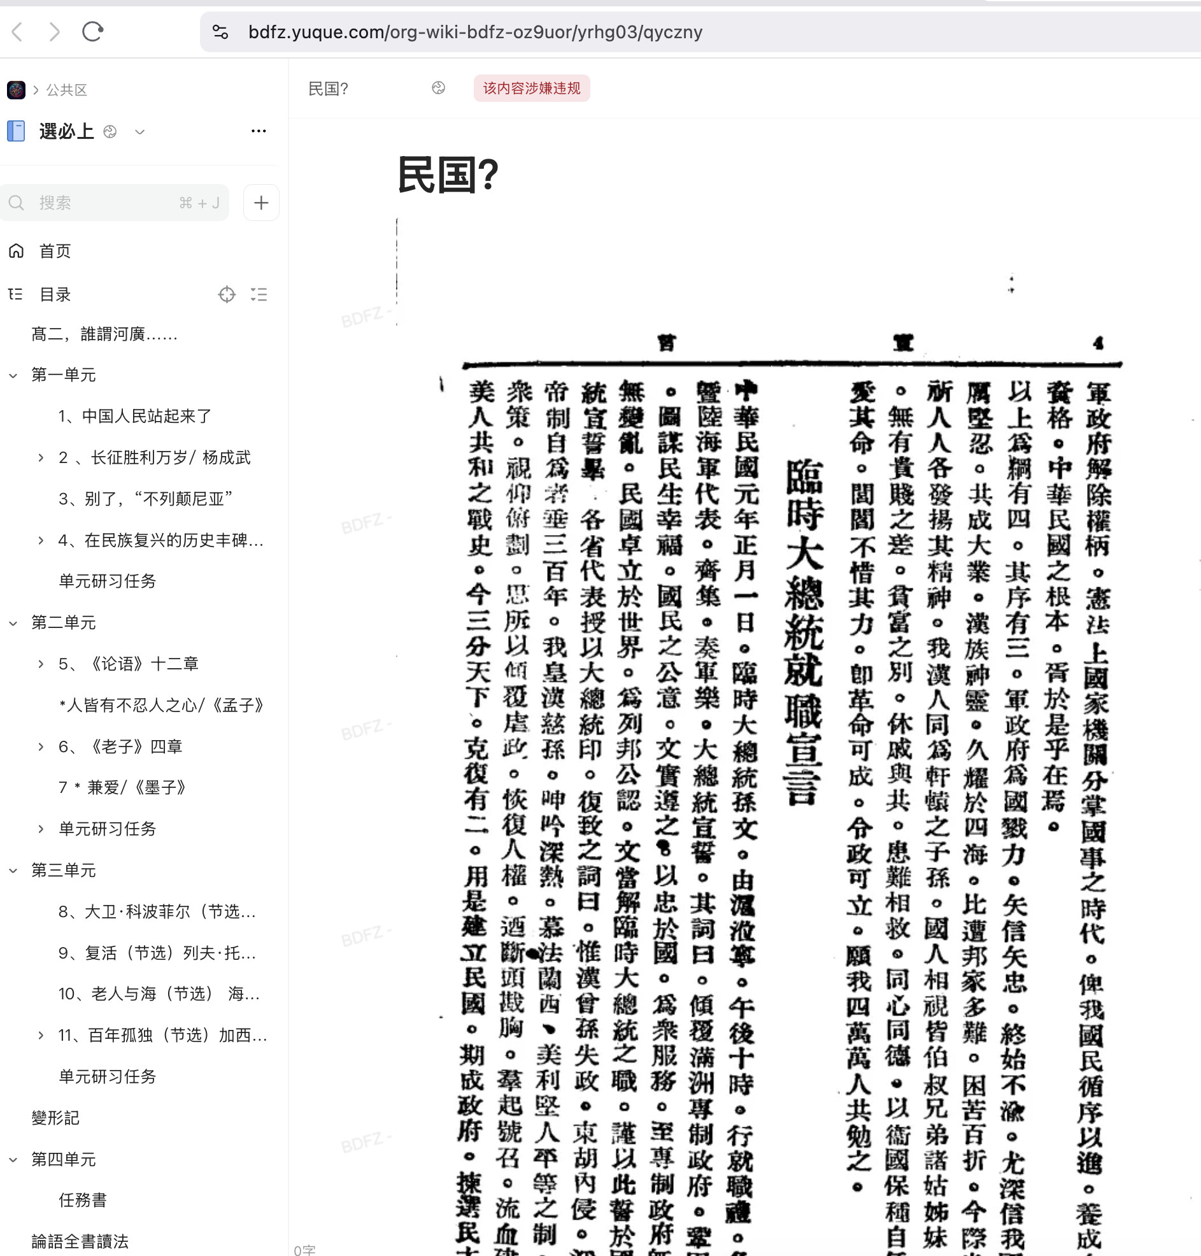Open 目录 in the sidebar

[x=55, y=294]
